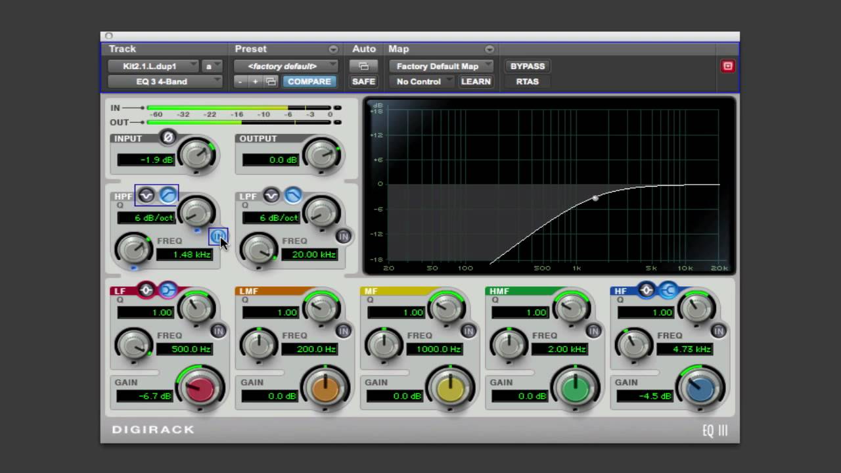Click the yellow MF GAIN knob
The height and width of the screenshot is (473, 841).
coord(450,388)
